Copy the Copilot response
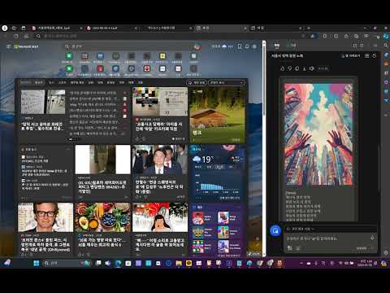Image resolution: width=390 pixels, height=293 pixels. (297, 68)
